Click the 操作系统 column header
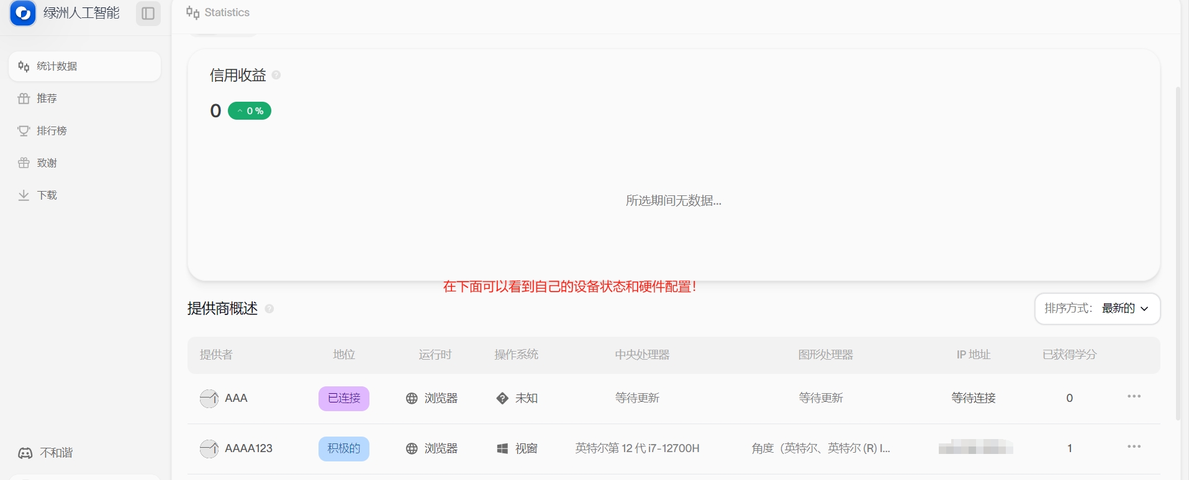1189x480 pixels. click(x=517, y=355)
